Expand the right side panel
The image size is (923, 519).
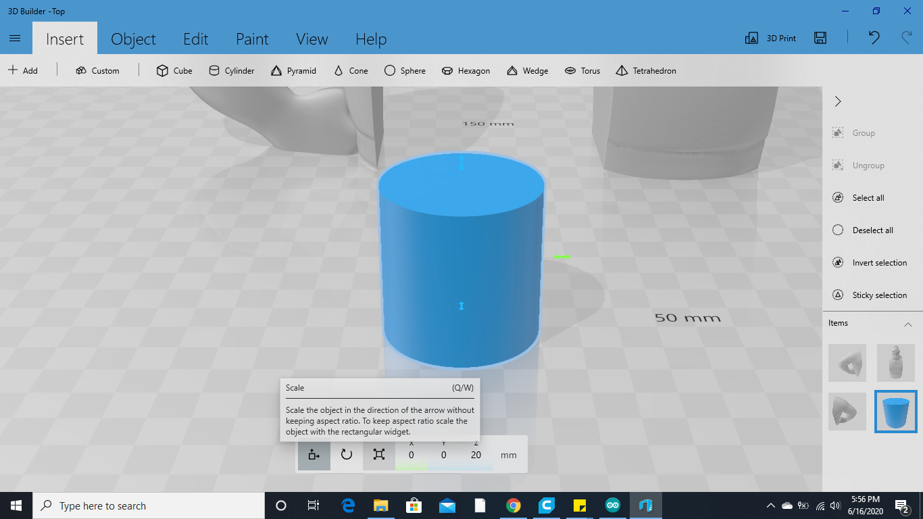click(x=837, y=101)
